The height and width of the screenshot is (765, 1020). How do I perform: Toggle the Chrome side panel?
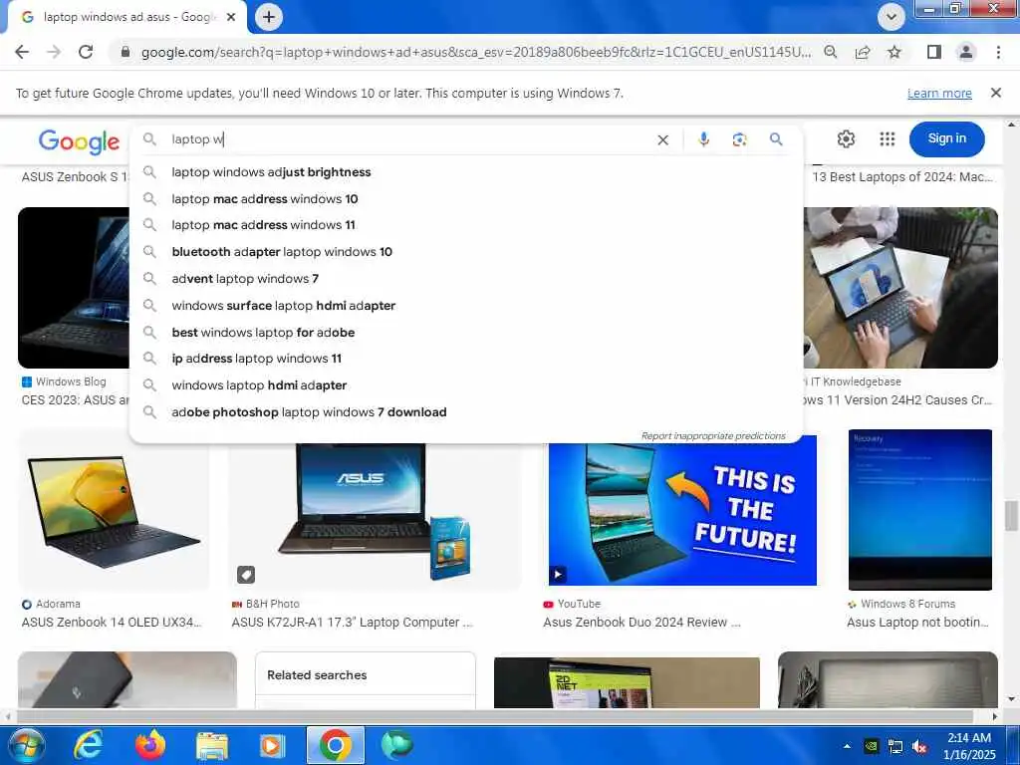934,52
